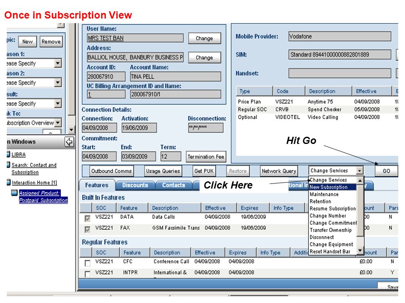Open the Subscription Overview link-to dropdown

58,122
